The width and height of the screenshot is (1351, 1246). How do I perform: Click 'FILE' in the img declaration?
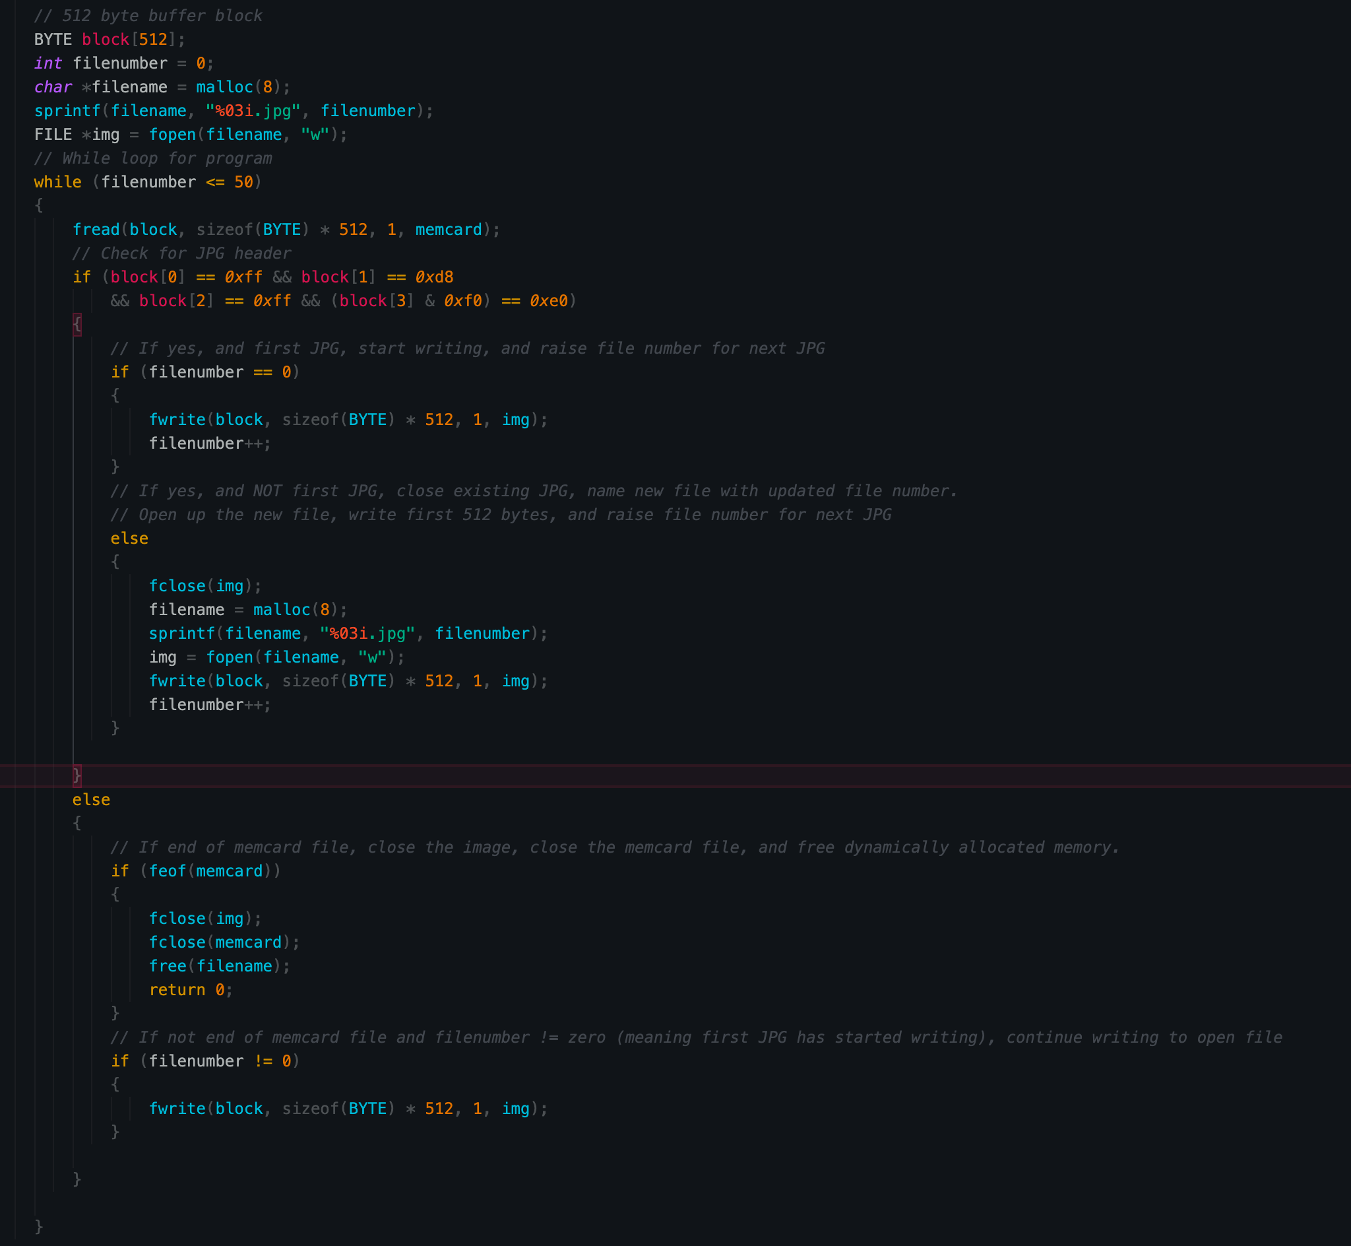click(x=53, y=135)
